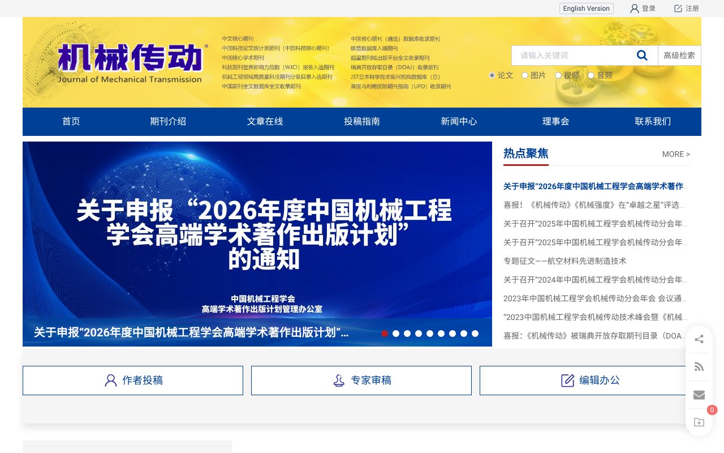
Task: Open the 文章在线 navigation menu
Action: pos(265,121)
